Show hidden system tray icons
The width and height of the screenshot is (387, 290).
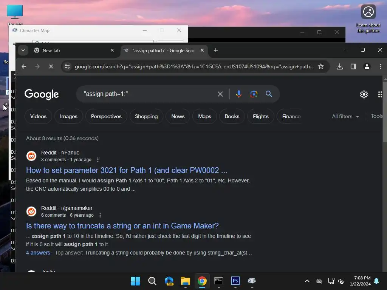point(307,281)
